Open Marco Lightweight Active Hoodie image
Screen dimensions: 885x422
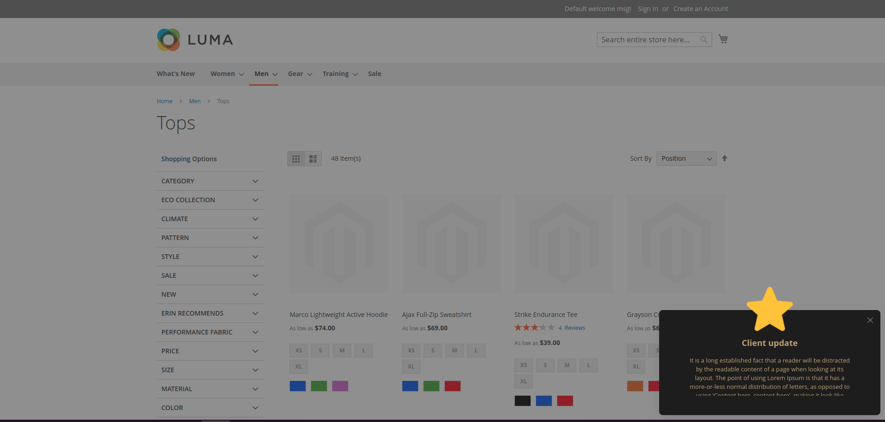click(x=339, y=244)
